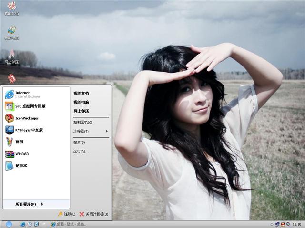The height and width of the screenshot is (228, 305).
Task: Open the 我的电脑 desktop icon
Action: click(11, 33)
